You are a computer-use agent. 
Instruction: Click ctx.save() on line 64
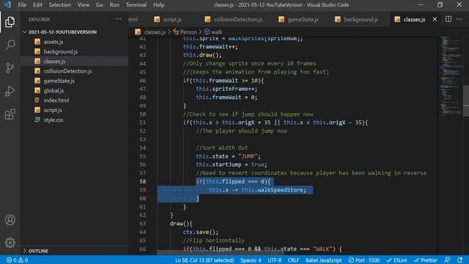point(201,232)
